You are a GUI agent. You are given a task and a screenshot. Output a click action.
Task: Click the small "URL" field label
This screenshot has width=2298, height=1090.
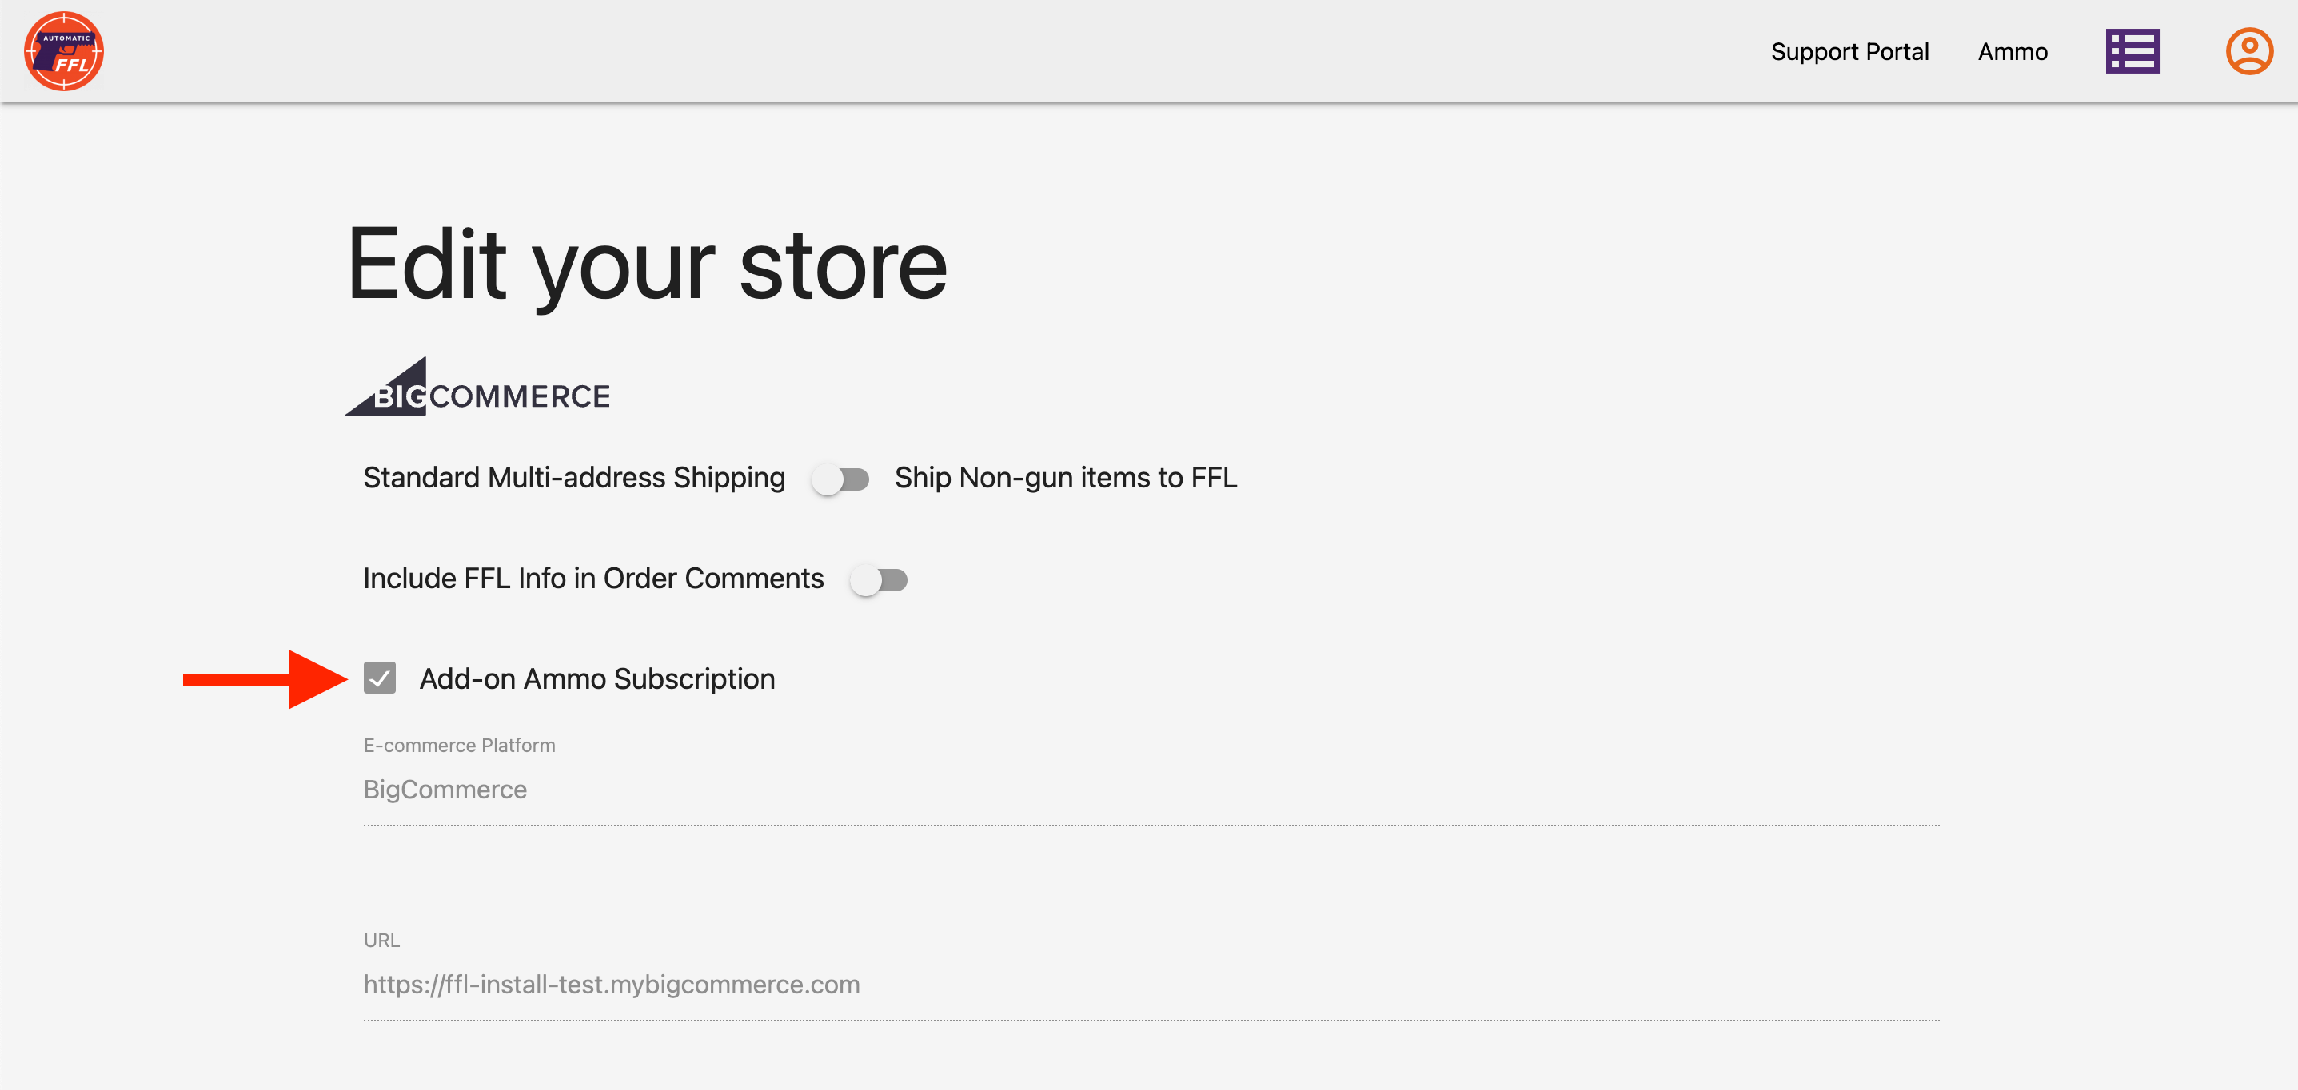382,941
